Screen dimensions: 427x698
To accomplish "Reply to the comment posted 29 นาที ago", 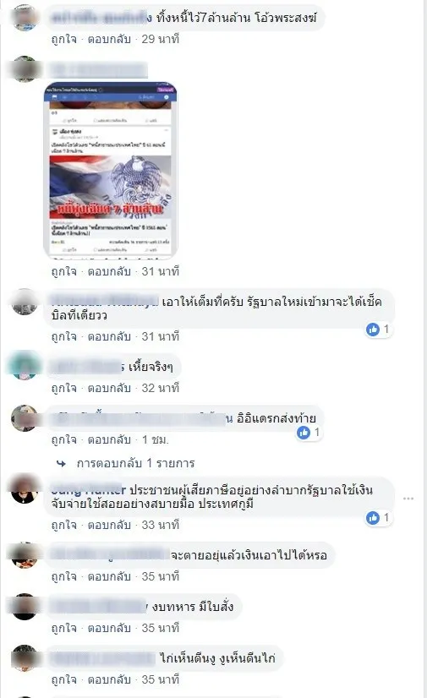I will click(109, 39).
